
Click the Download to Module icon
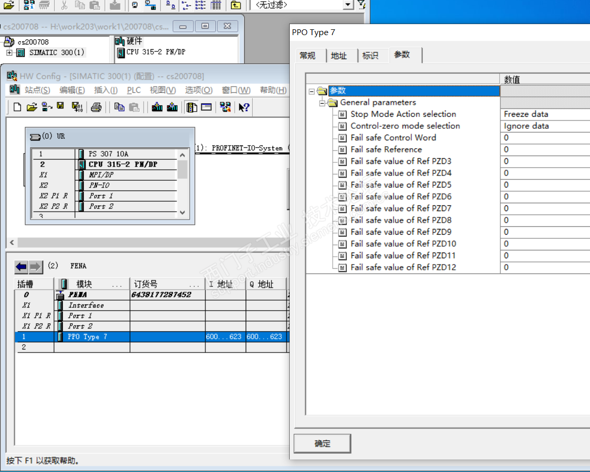pyautogui.click(x=157, y=107)
